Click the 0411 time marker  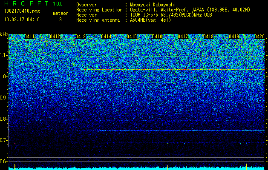[29, 37]
